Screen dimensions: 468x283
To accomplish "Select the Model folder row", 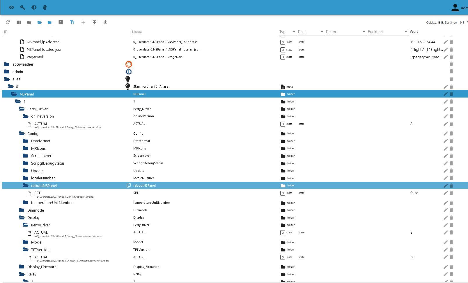I will point(235,242).
